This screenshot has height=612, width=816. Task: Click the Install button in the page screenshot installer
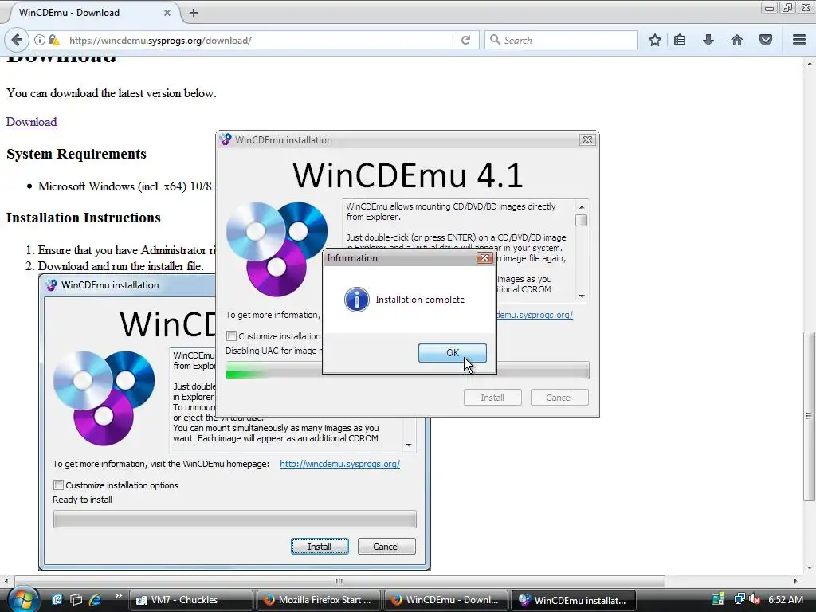tap(320, 547)
